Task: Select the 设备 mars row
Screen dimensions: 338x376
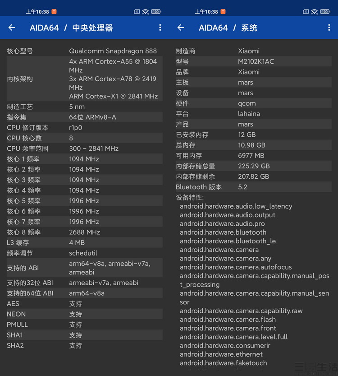Action: click(254, 93)
